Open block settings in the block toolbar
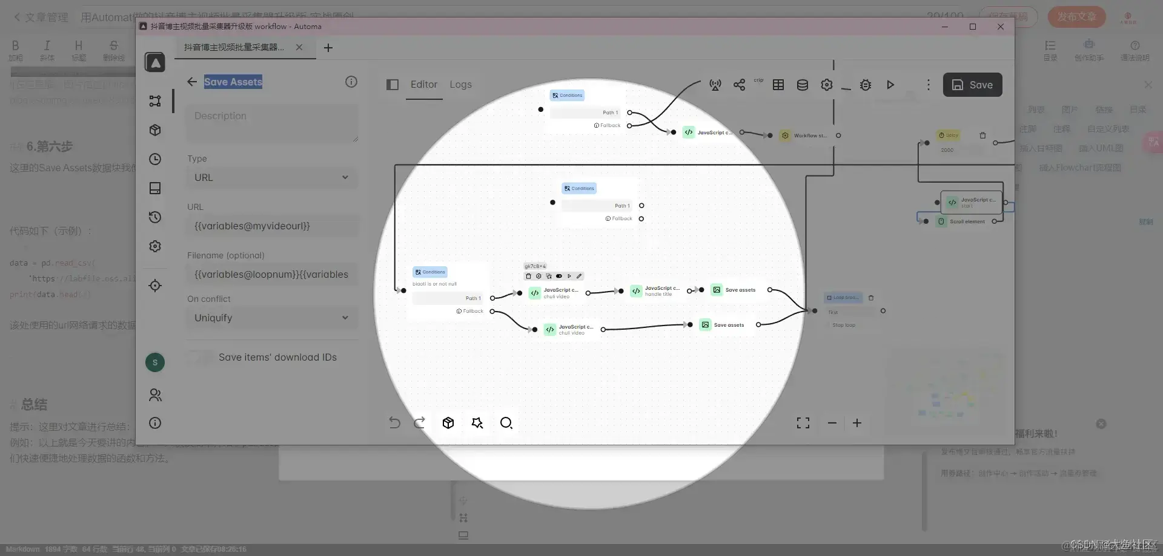This screenshot has width=1163, height=556. click(x=538, y=276)
